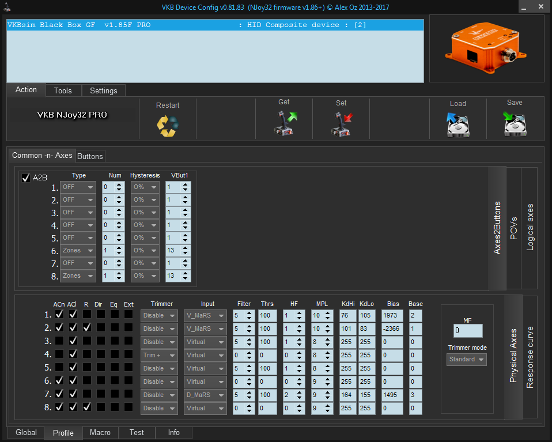Open the Macro tab

tap(100, 432)
